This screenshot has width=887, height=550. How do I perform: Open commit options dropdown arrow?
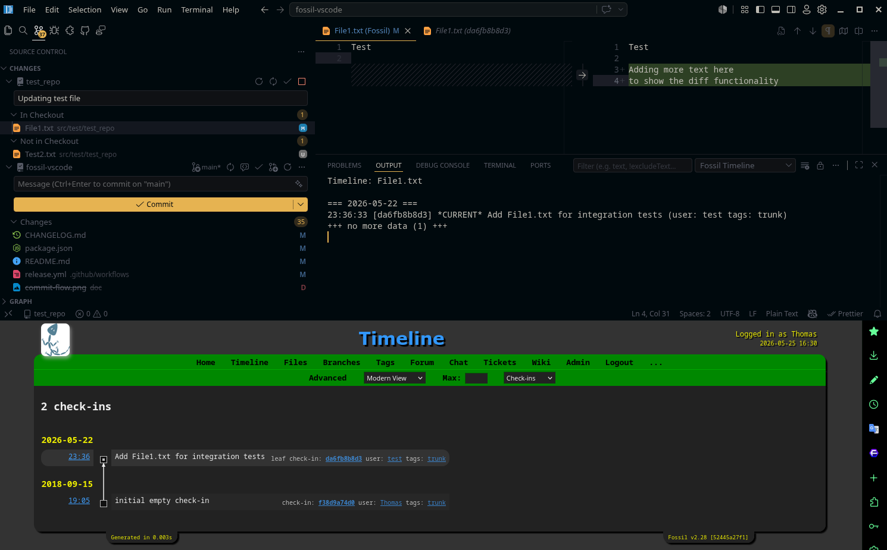tap(301, 204)
